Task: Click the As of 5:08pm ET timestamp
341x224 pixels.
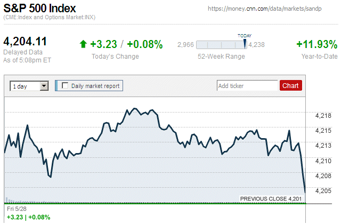Action: click(27, 60)
